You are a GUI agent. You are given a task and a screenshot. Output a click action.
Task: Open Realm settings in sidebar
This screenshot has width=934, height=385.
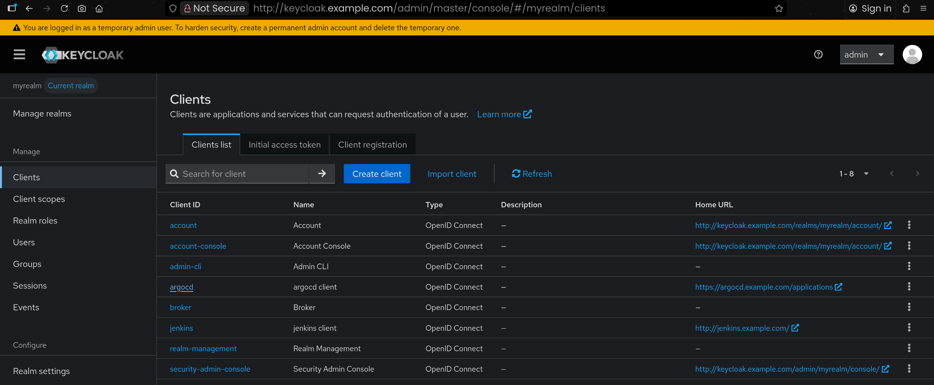pos(78,371)
